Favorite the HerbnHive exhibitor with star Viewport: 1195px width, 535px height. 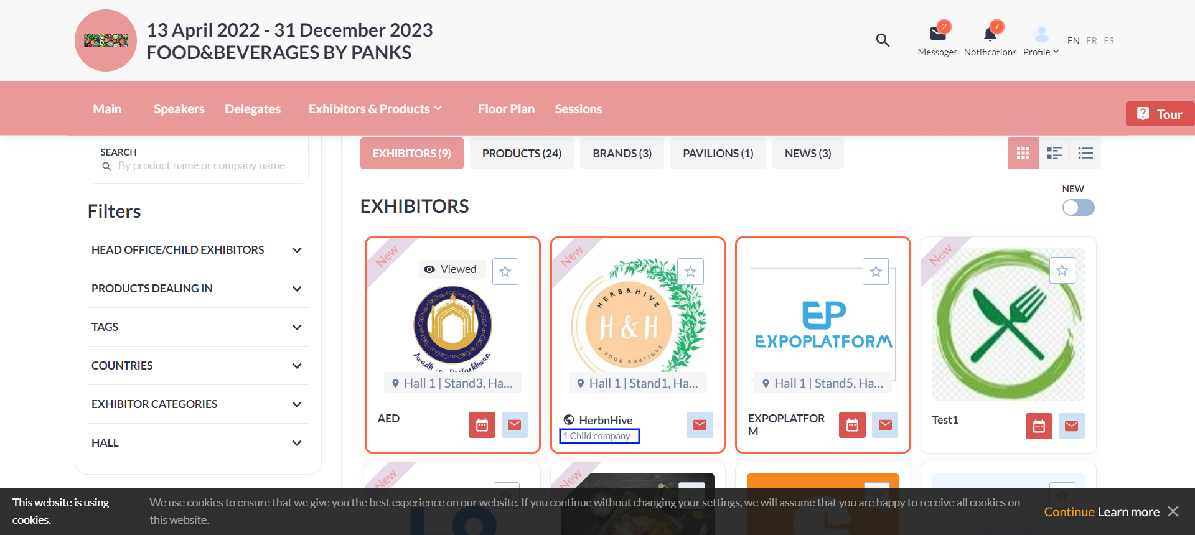[x=691, y=272]
